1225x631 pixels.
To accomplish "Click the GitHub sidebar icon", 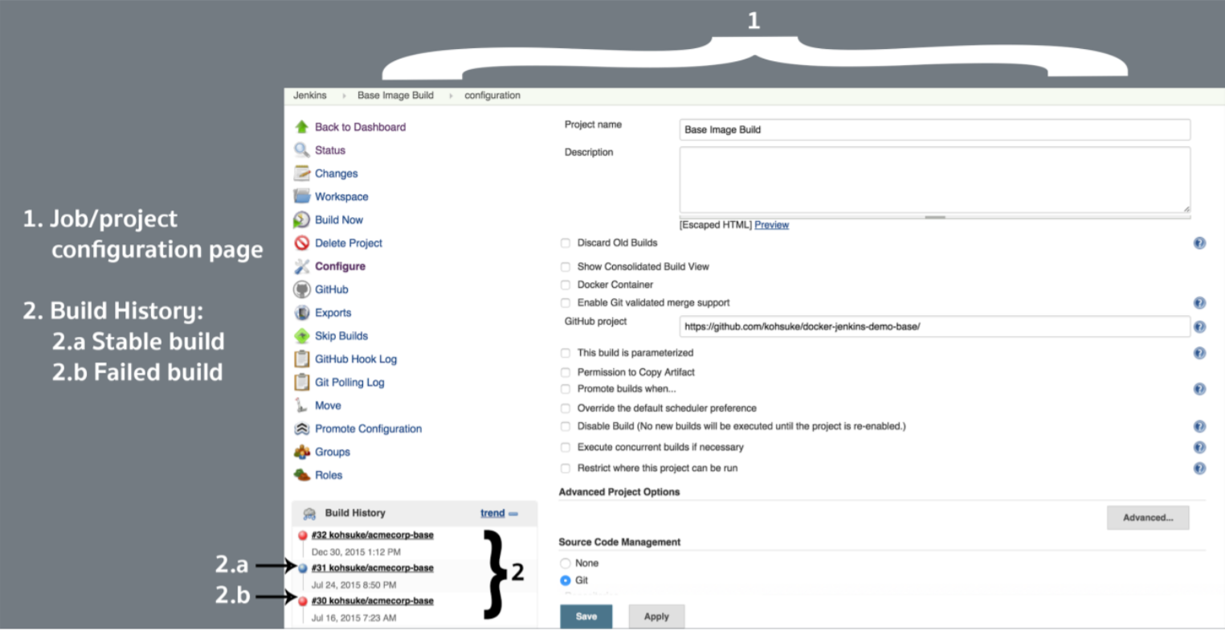I will [x=302, y=289].
